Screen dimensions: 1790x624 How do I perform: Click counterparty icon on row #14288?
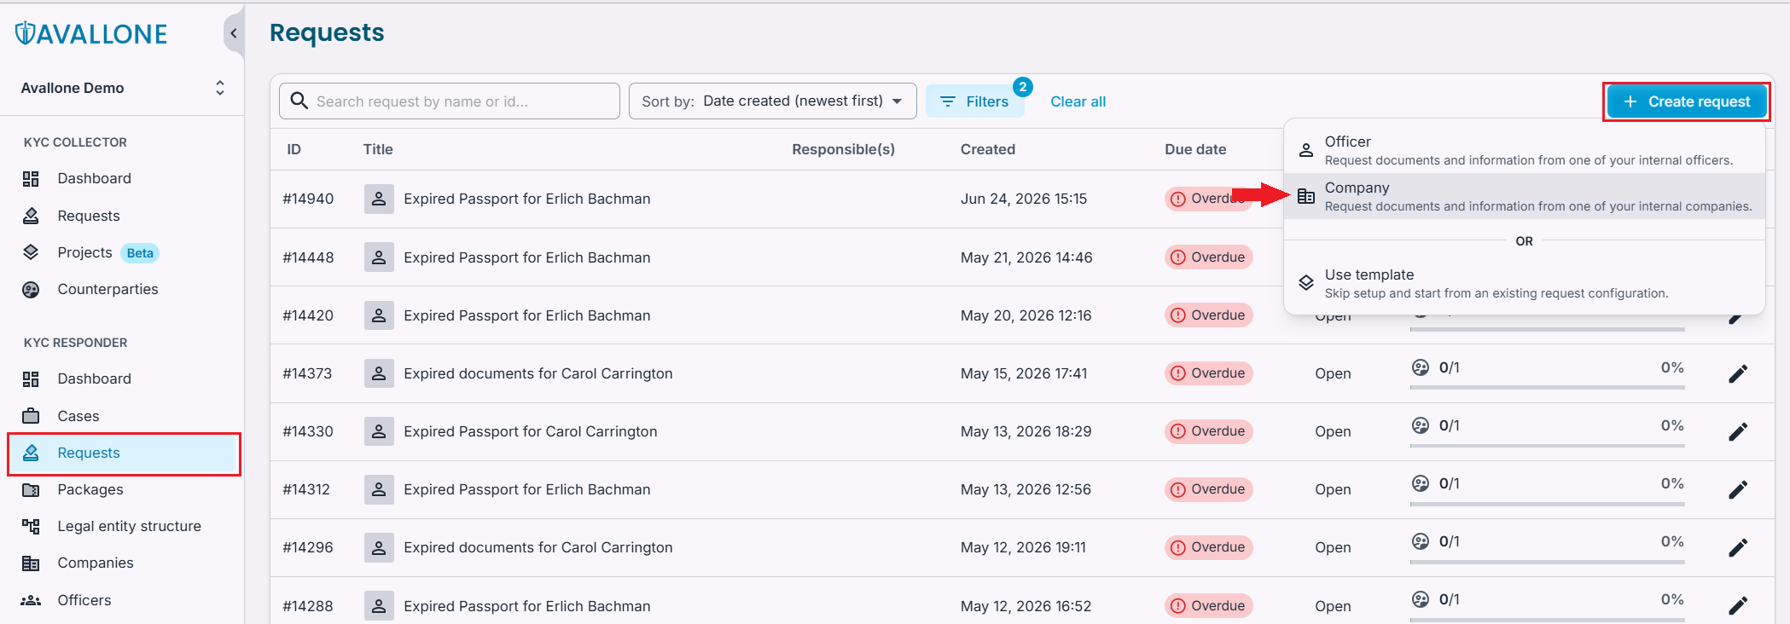[x=1421, y=599]
